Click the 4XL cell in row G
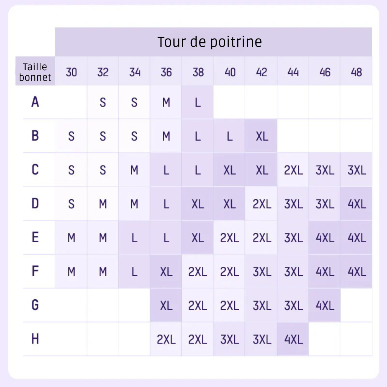The image size is (387, 387). 325,305
